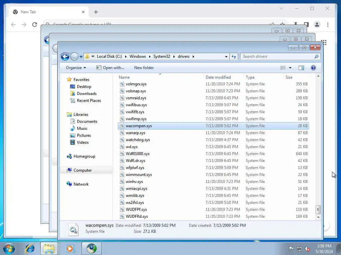The image size is (341, 255).
Task: Sort by Type column header
Action: click(x=250, y=77)
